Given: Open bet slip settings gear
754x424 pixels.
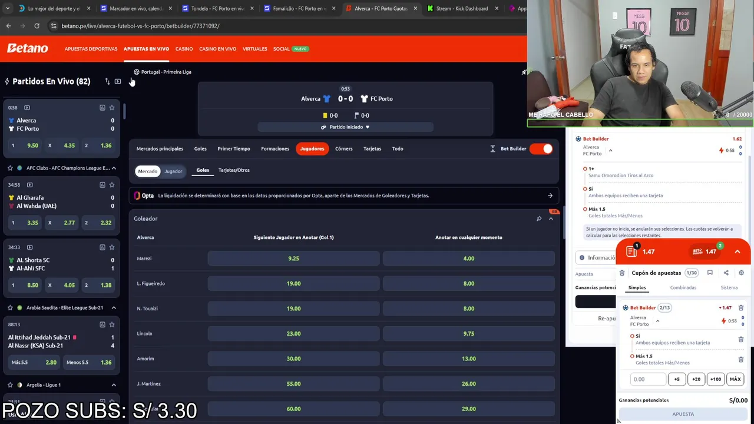Looking at the screenshot, I should 742,273.
